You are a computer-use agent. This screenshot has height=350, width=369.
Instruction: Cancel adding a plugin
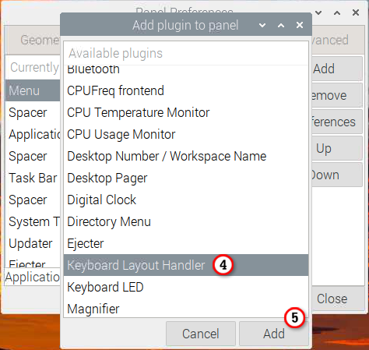(x=201, y=334)
